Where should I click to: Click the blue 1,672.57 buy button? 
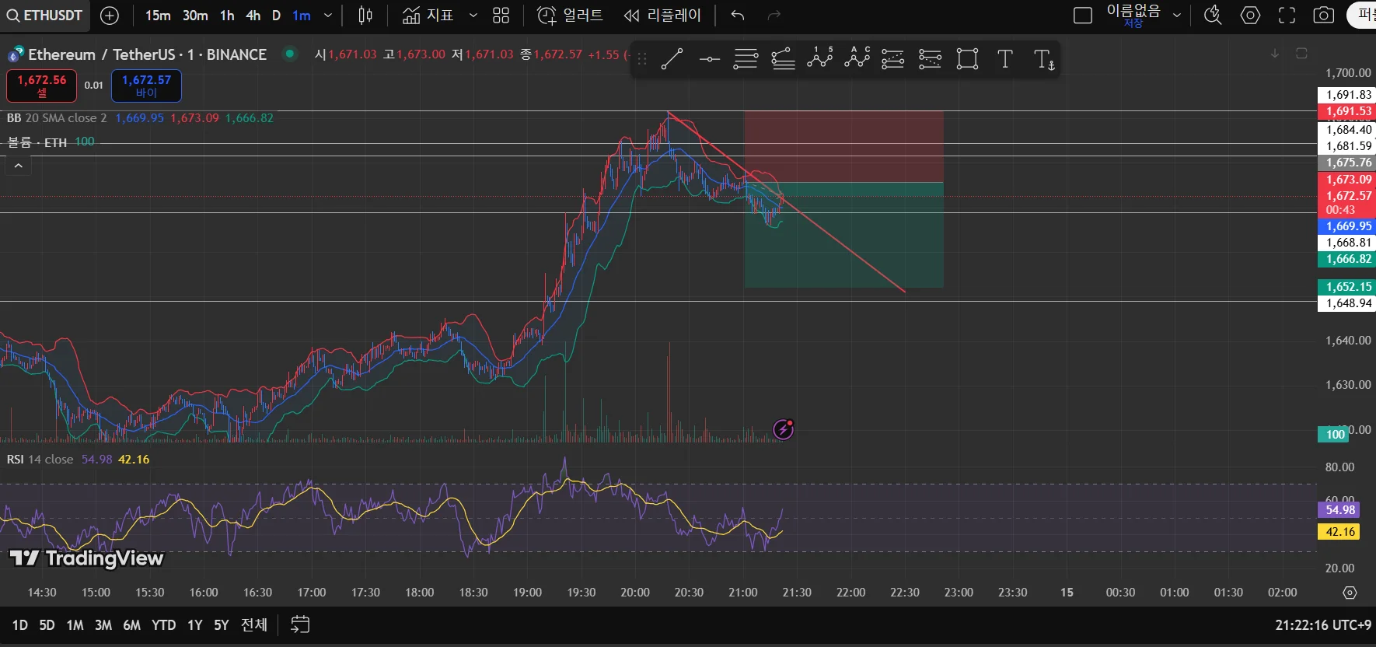146,86
